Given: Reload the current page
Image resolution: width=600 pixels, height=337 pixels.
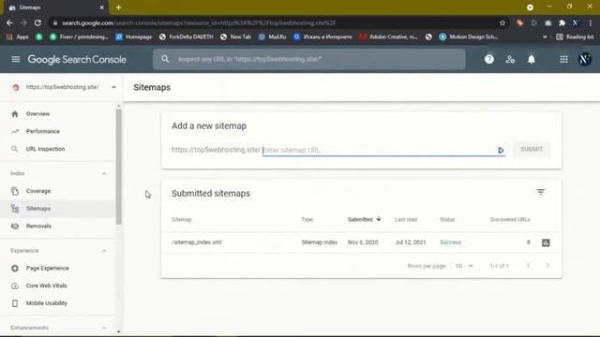Looking at the screenshot, I should click(37, 22).
